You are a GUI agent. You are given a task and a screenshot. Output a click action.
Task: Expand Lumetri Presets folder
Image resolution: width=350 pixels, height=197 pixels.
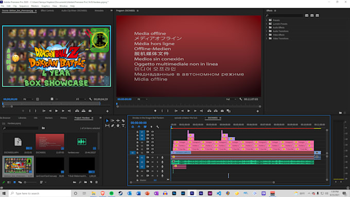click(267, 24)
